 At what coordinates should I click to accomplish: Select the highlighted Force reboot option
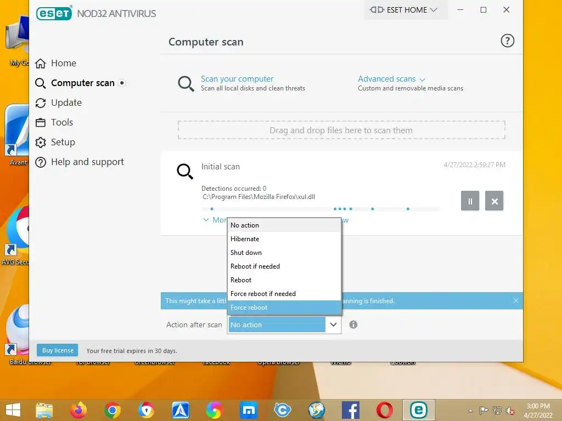click(284, 307)
